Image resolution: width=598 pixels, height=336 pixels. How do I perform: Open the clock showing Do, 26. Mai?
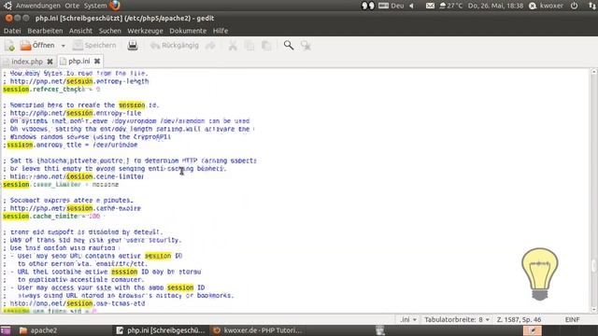[x=496, y=6]
